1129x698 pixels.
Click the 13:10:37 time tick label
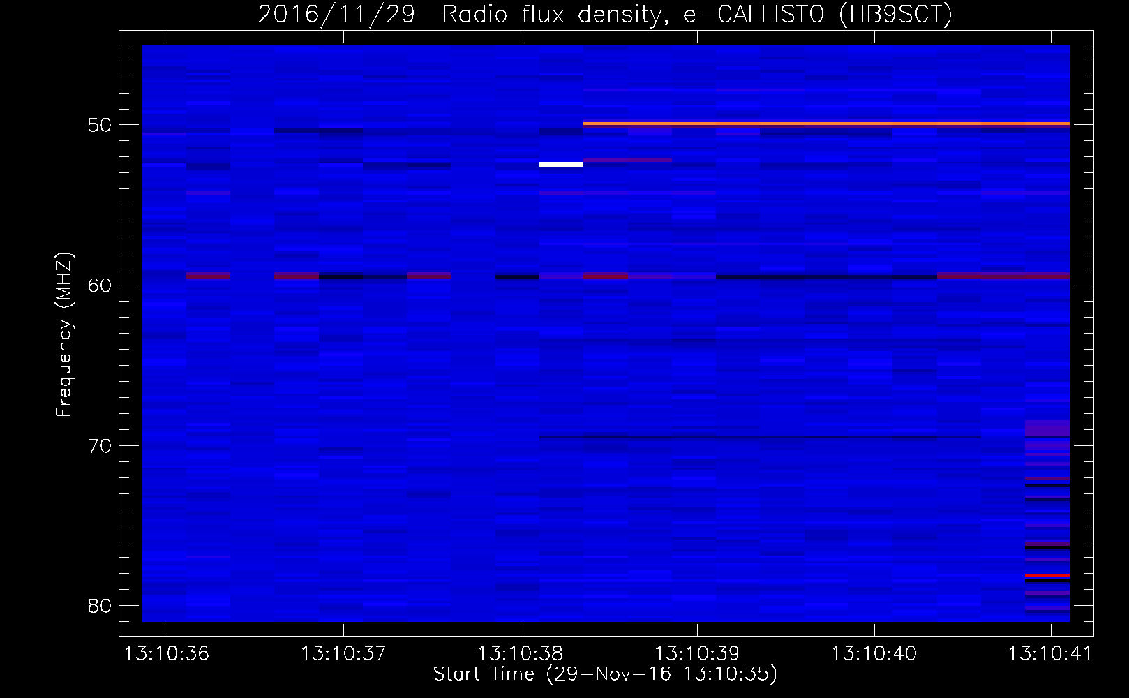coord(343,654)
